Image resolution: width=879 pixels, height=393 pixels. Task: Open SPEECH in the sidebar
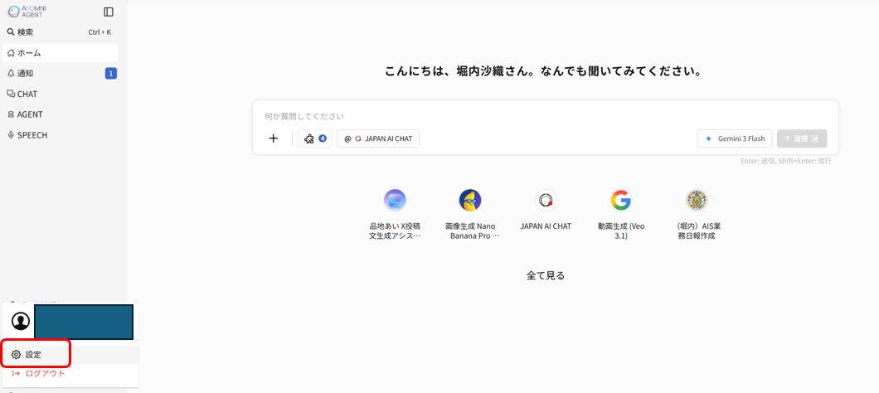click(x=60, y=135)
